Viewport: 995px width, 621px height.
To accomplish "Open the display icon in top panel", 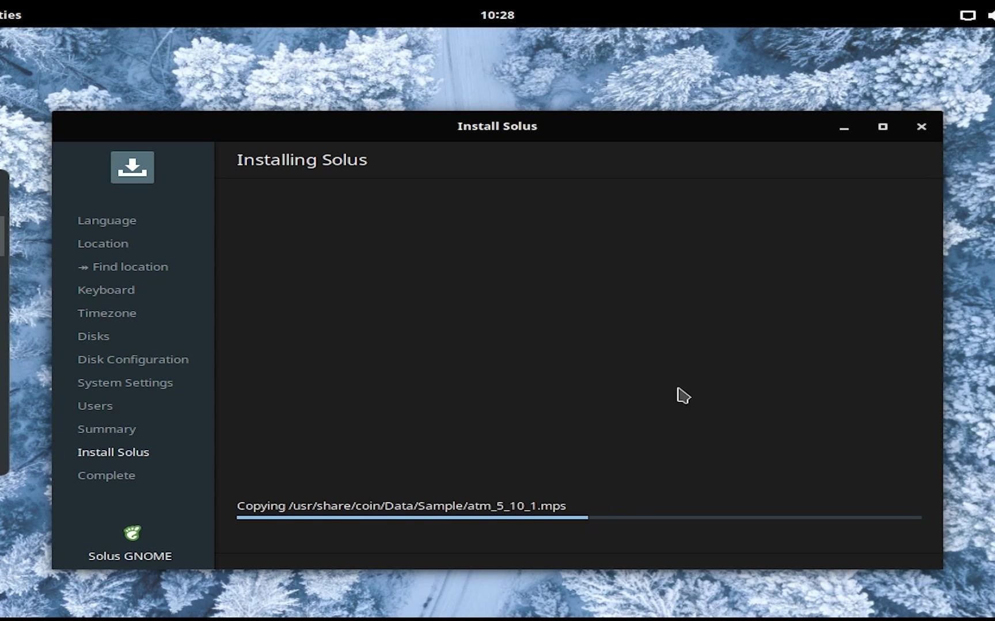I will (967, 15).
